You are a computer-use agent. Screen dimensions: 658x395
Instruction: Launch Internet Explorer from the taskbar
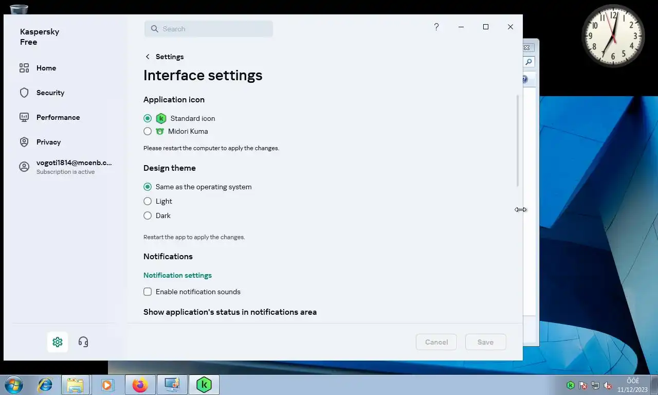(x=45, y=385)
